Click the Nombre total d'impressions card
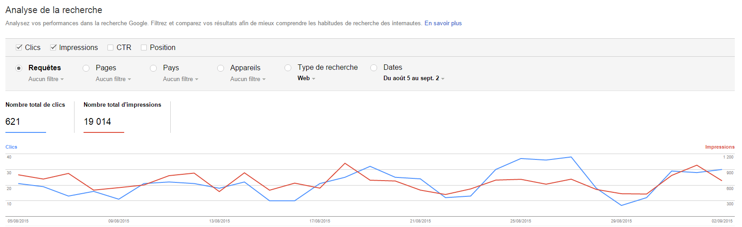The width and height of the screenshot is (742, 227). pyautogui.click(x=122, y=117)
